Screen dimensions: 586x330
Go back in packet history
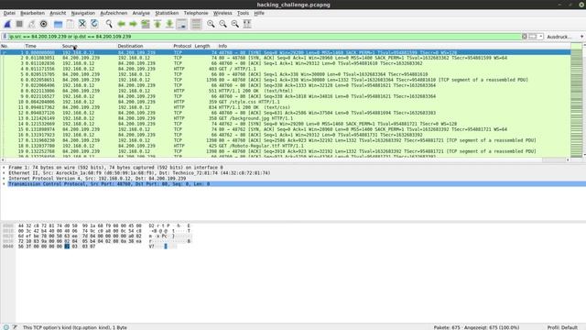(121, 24)
